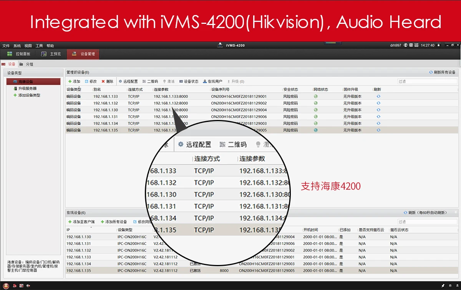461x290 pixels.
Task: Click 刷新所有设备 refresh all devices
Action: pos(442,72)
